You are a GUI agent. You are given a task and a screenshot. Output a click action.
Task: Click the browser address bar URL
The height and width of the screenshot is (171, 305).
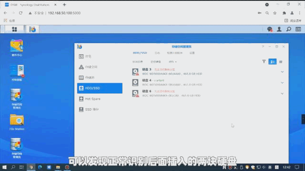64,13
